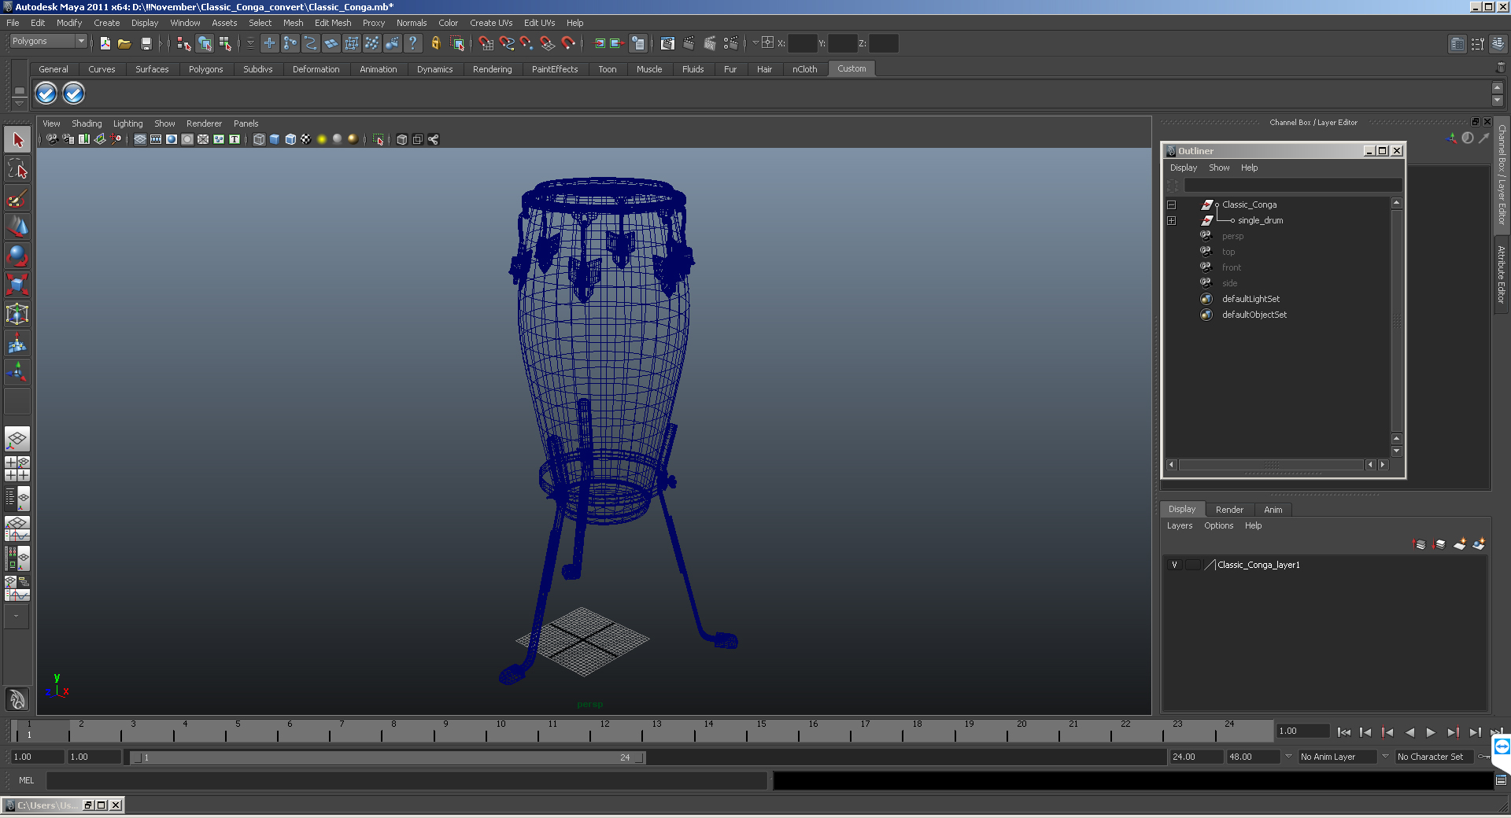Image resolution: width=1511 pixels, height=818 pixels.
Task: Activate the Lasso select tool
Action: tap(17, 169)
